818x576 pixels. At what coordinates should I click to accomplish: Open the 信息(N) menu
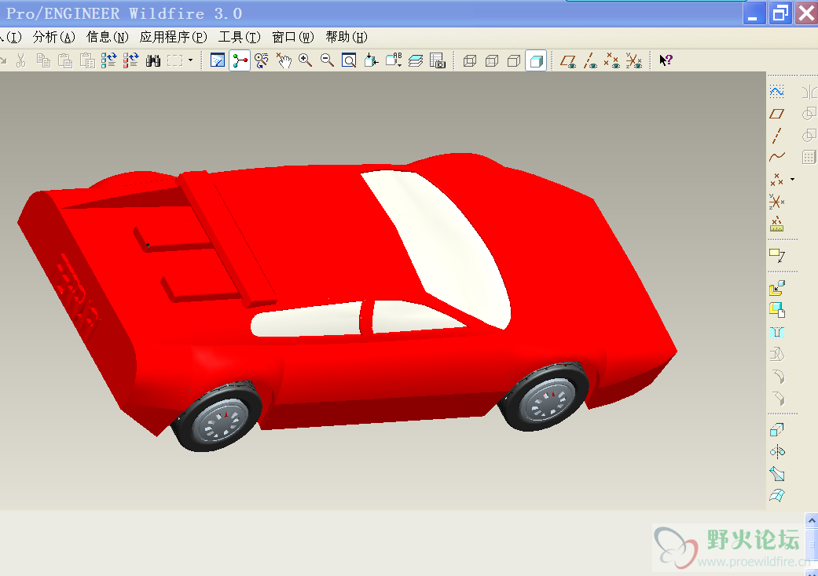click(108, 37)
